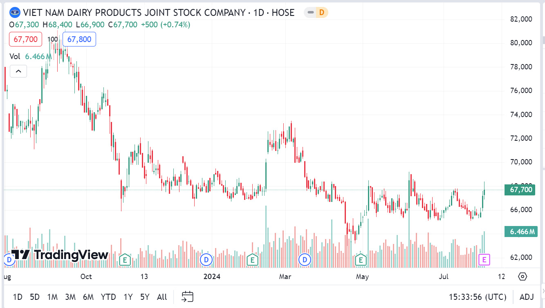The height and width of the screenshot is (308, 545).
Task: Click the red 67,700 sell price button
Action: click(25, 39)
